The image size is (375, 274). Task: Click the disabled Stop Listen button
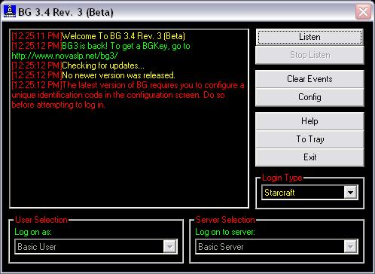tap(309, 55)
